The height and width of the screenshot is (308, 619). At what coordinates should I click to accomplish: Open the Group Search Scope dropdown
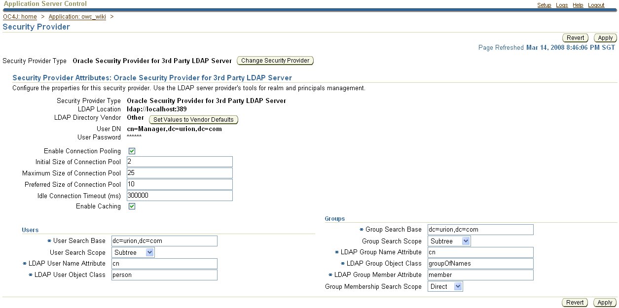449,241
